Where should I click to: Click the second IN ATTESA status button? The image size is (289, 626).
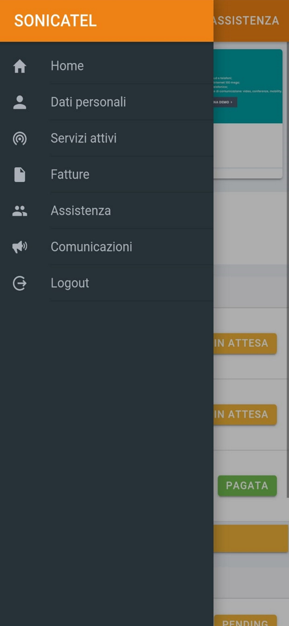coord(245,414)
